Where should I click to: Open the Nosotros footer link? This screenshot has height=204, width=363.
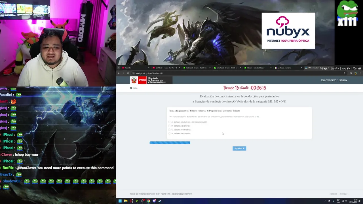tap(333, 194)
